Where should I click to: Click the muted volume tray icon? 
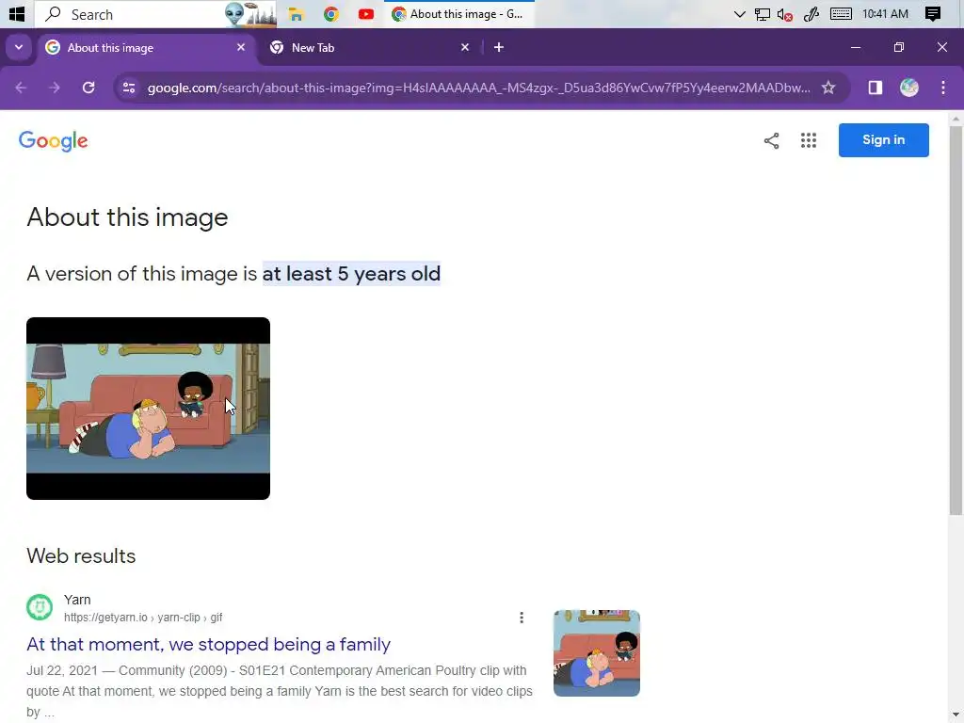click(784, 14)
